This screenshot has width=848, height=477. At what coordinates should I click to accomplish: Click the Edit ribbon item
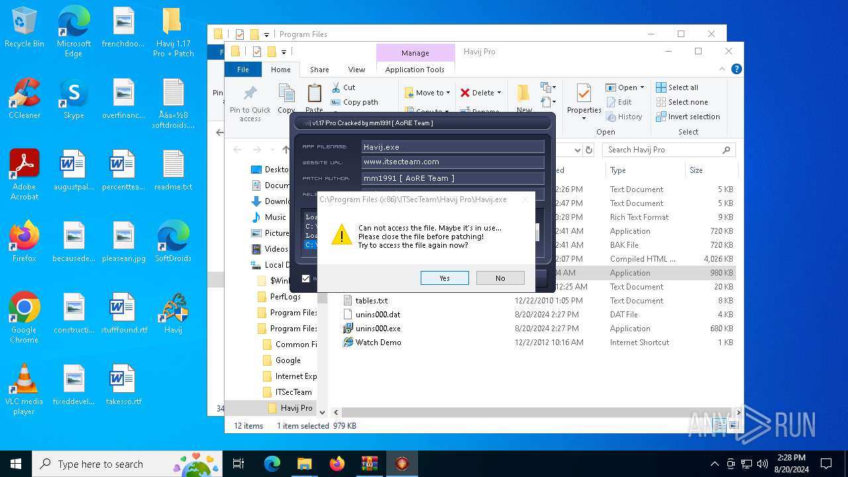click(619, 102)
